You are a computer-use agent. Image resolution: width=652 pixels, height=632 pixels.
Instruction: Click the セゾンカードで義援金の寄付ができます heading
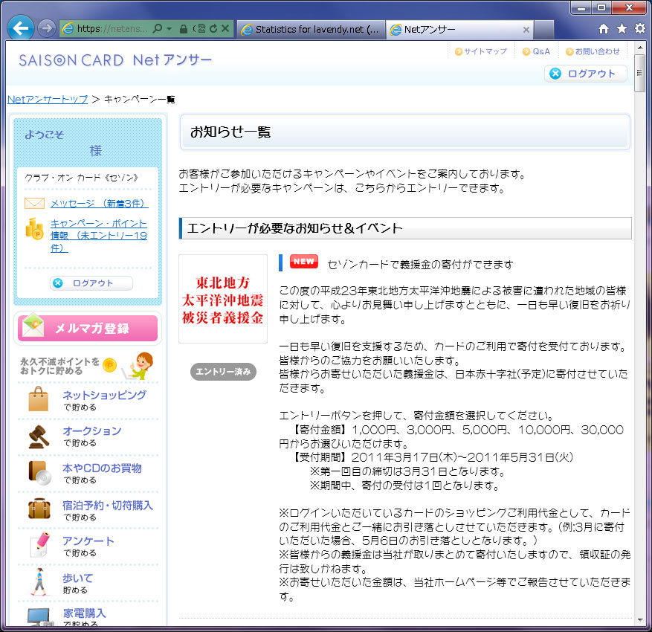click(x=420, y=265)
